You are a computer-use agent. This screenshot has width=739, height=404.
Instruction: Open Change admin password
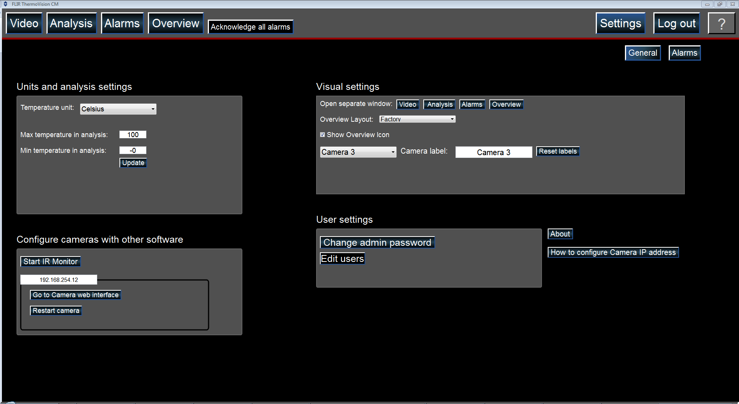[x=377, y=243]
